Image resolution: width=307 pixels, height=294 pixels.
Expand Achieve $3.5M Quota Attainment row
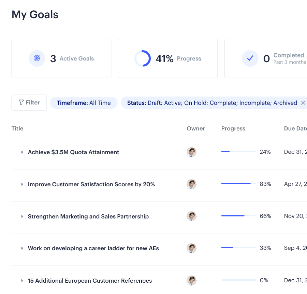click(22, 152)
